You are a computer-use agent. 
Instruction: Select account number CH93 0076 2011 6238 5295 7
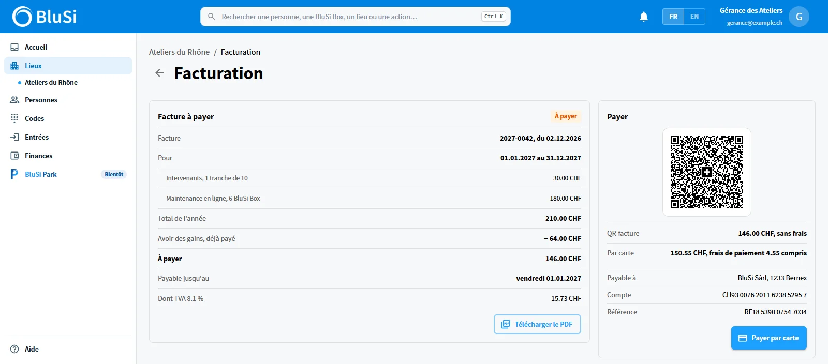coord(764,295)
